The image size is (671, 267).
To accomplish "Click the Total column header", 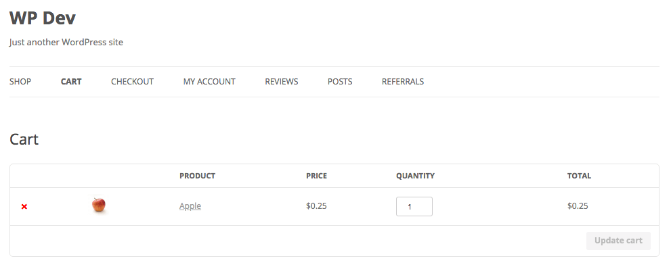I will pos(579,176).
